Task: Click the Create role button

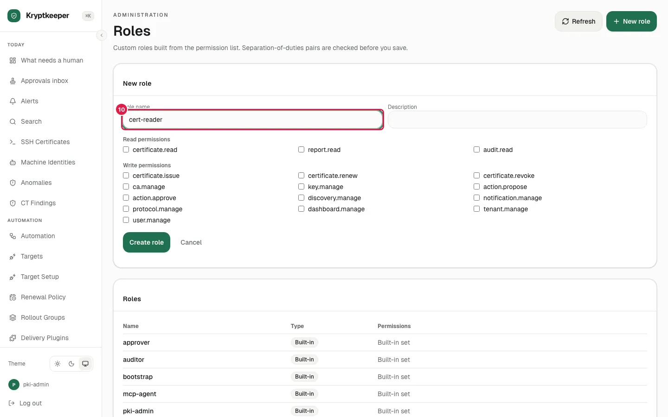Action: click(147, 242)
